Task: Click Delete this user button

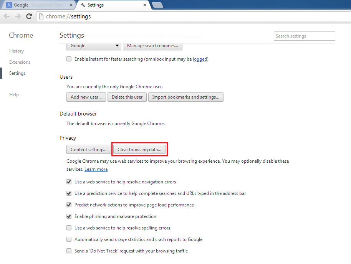Action: 127,97
